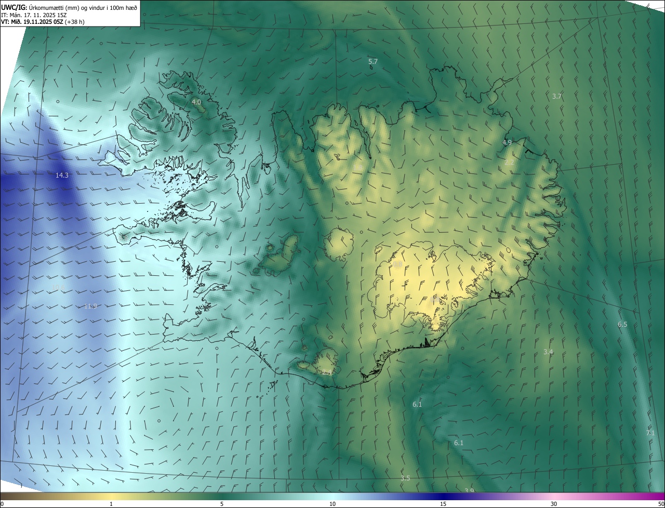The height and width of the screenshot is (508, 665).
Task: Select the 2.2 value label
Action: click(x=509, y=163)
